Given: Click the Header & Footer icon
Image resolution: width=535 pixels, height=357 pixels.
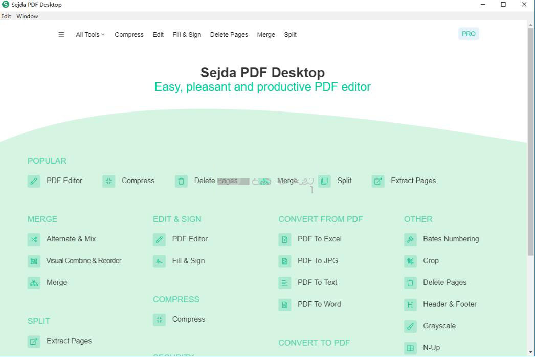Looking at the screenshot, I should [x=411, y=304].
